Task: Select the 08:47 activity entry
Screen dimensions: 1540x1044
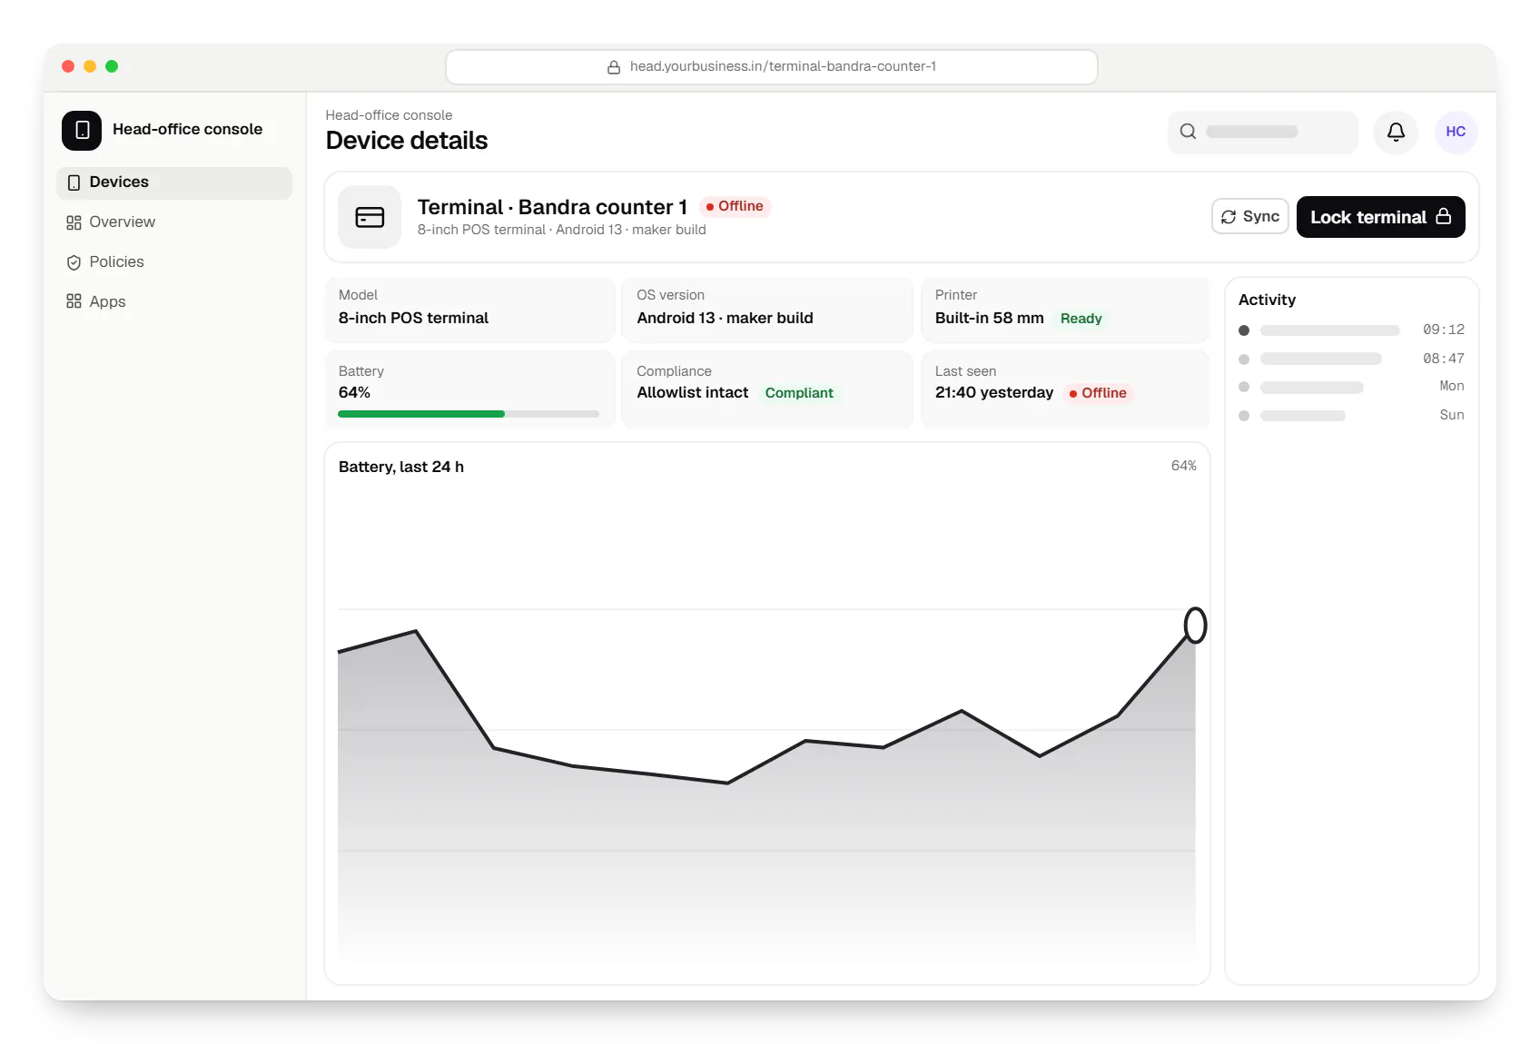Action: [1351, 359]
